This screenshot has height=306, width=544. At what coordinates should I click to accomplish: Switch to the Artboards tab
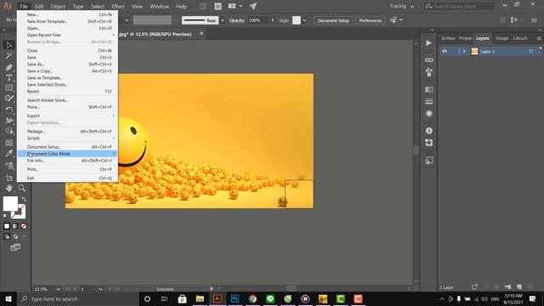pos(448,38)
